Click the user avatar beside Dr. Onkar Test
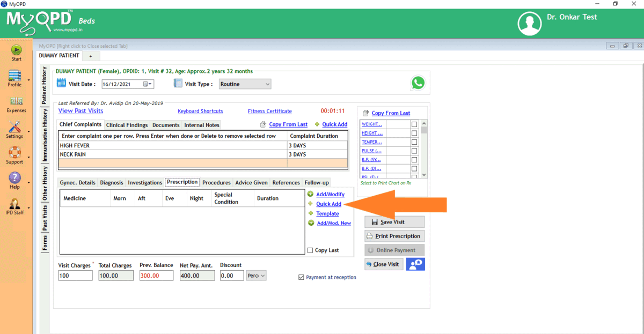This screenshot has height=334, width=644. 529,24
